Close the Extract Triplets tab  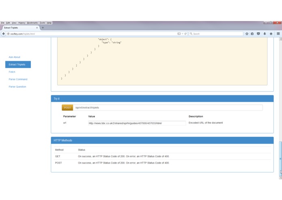pyautogui.click(x=37, y=28)
